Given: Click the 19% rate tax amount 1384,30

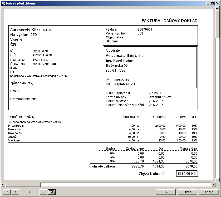Looking at the screenshot, I should (159, 161).
